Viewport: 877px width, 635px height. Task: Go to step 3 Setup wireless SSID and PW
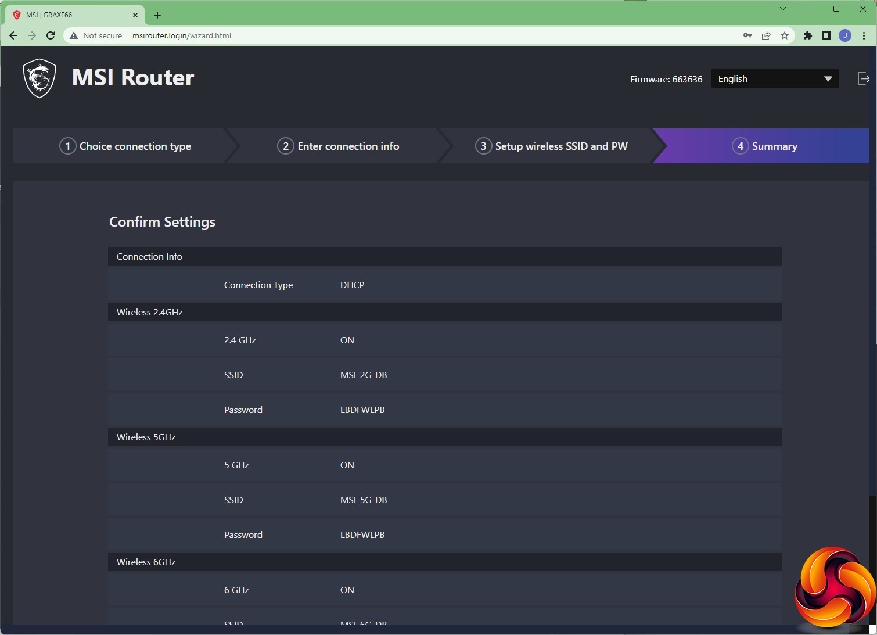[x=551, y=146]
